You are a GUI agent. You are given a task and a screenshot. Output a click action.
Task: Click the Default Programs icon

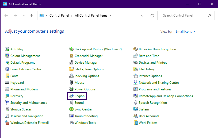[x=7, y=62]
